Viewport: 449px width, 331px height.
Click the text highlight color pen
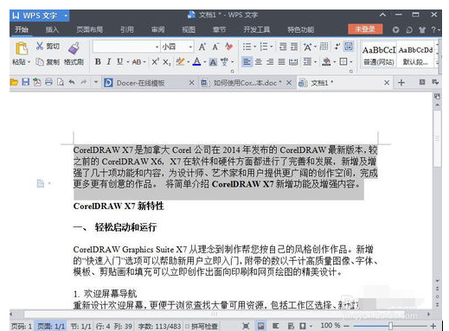[x=180, y=61]
